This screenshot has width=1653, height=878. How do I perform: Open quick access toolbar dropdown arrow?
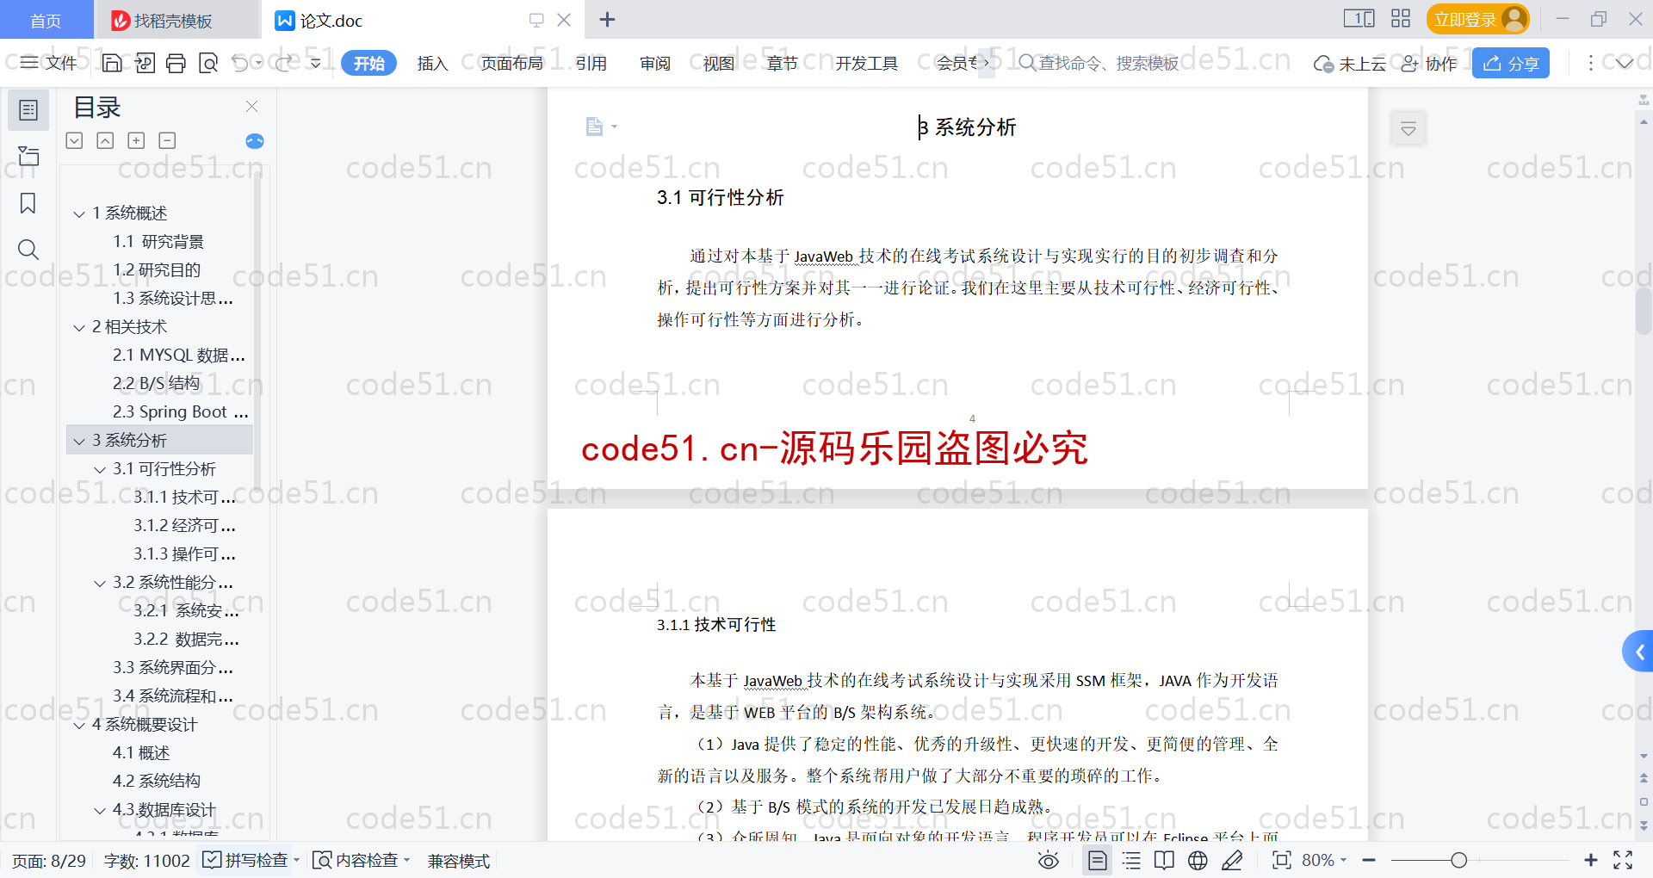click(x=316, y=63)
